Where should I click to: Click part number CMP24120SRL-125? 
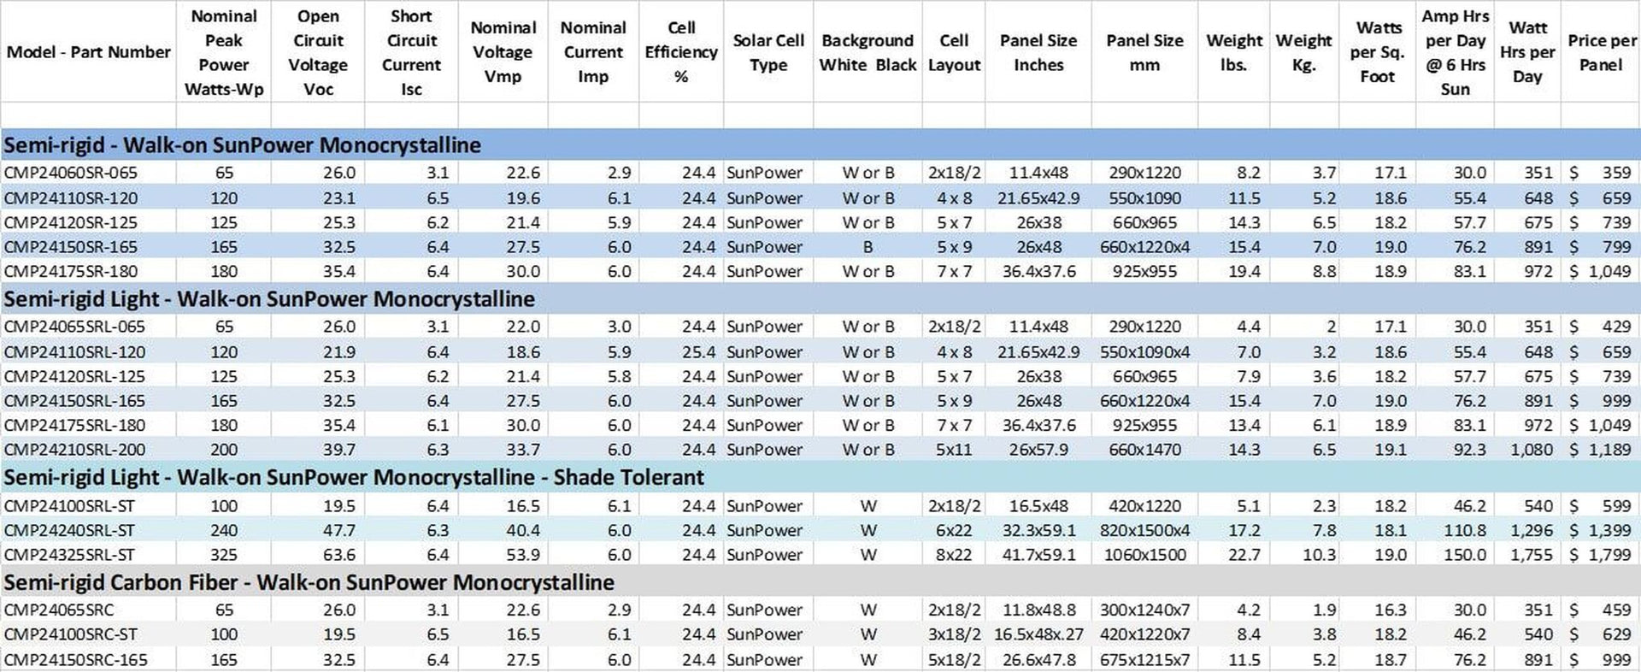coord(74,376)
